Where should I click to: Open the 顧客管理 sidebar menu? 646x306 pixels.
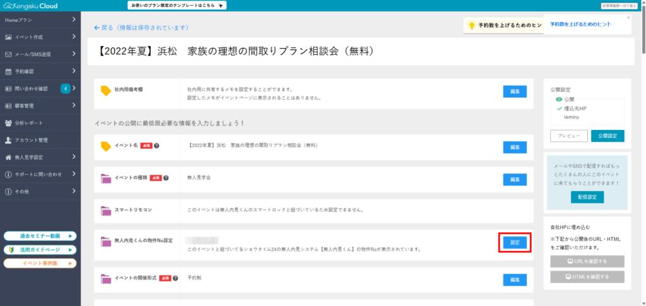click(40, 106)
